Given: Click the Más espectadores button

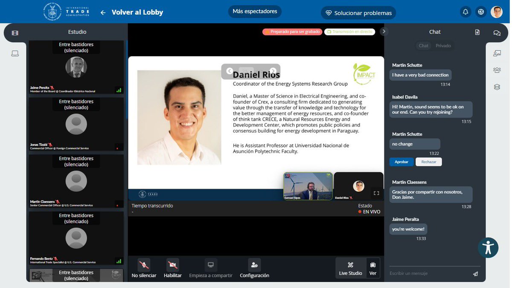Looking at the screenshot, I should tap(255, 12).
